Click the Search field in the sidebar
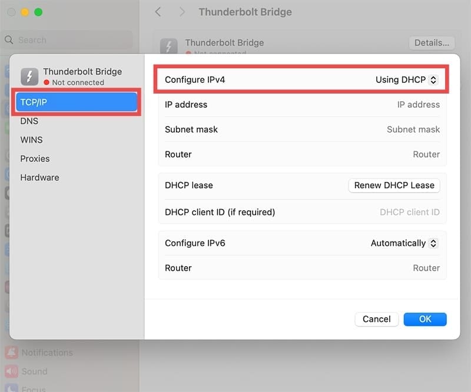 click(x=71, y=40)
